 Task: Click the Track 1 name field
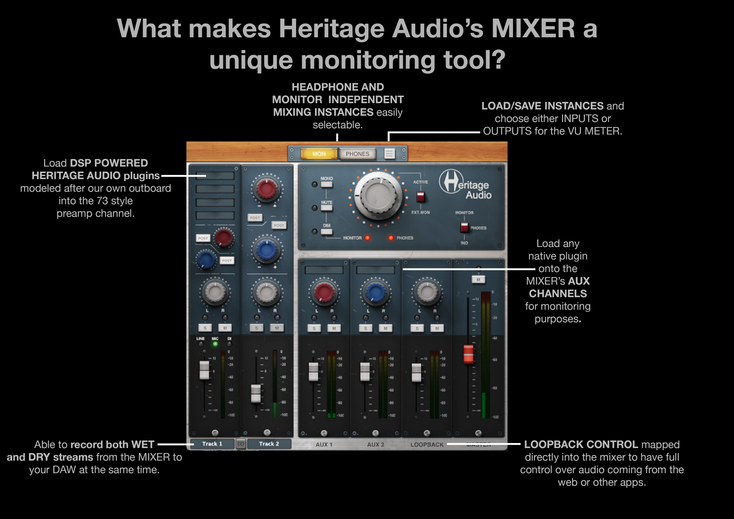[213, 444]
